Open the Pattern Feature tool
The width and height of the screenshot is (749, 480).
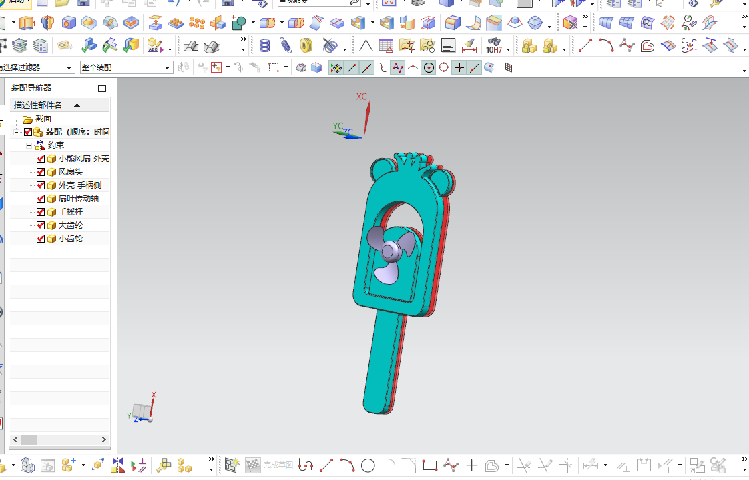pos(196,23)
